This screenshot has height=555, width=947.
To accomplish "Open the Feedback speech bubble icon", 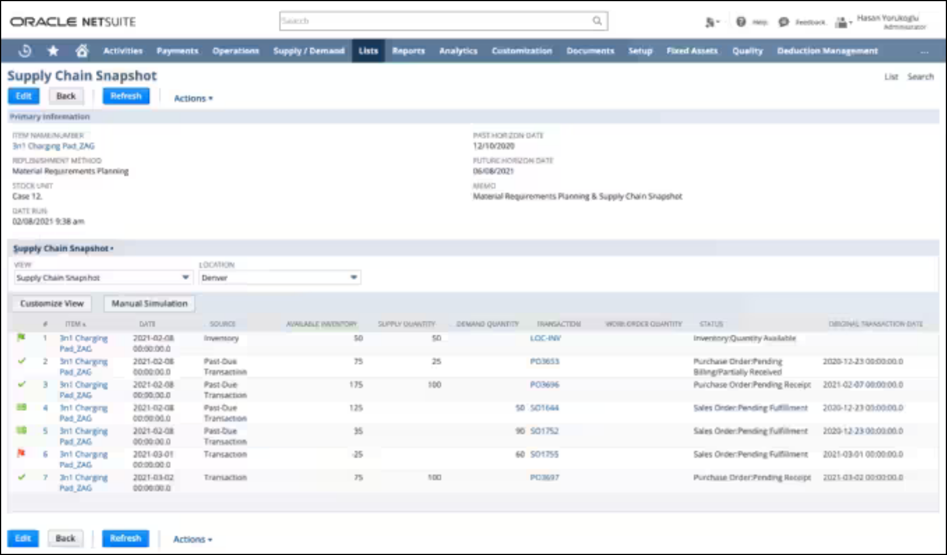I will coord(783,22).
